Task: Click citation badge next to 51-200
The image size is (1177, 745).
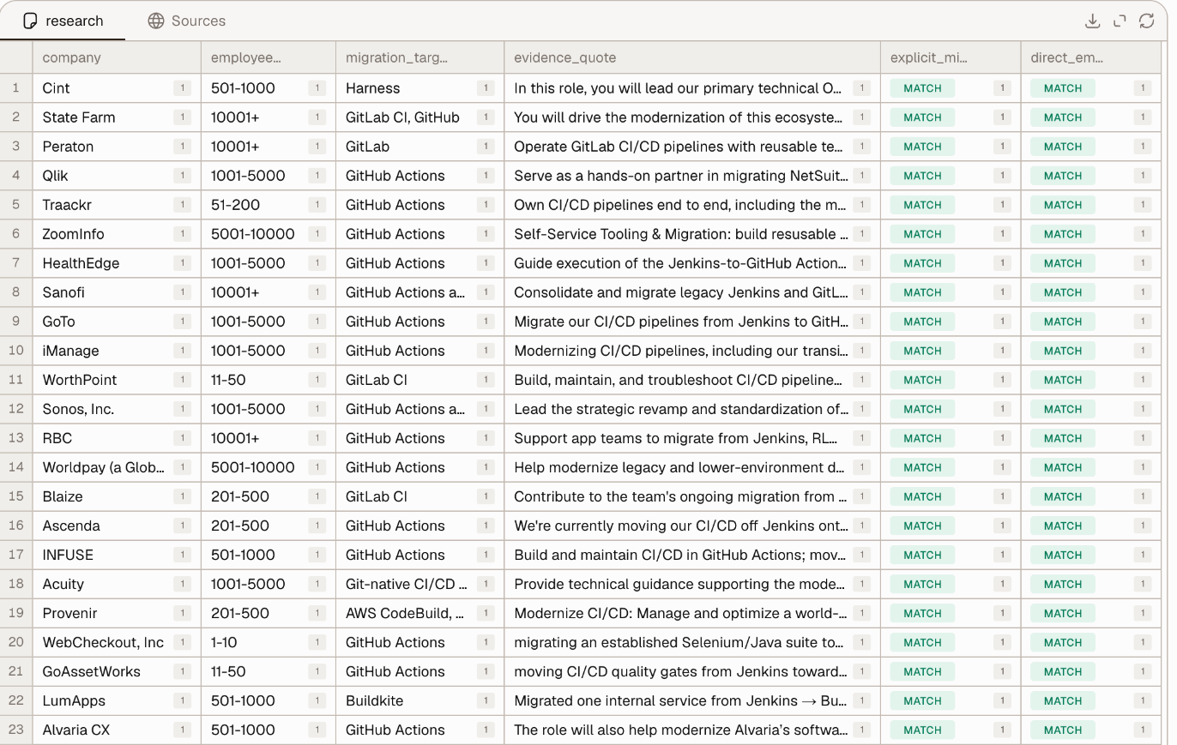Action: click(317, 205)
